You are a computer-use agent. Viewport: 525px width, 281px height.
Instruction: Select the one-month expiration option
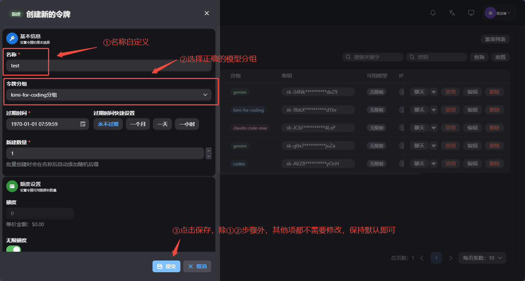[x=138, y=124]
